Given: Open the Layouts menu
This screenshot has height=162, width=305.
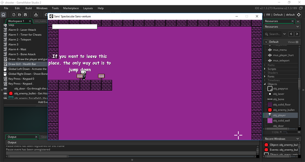Looking at the screenshot, I should (x=88, y=8).
